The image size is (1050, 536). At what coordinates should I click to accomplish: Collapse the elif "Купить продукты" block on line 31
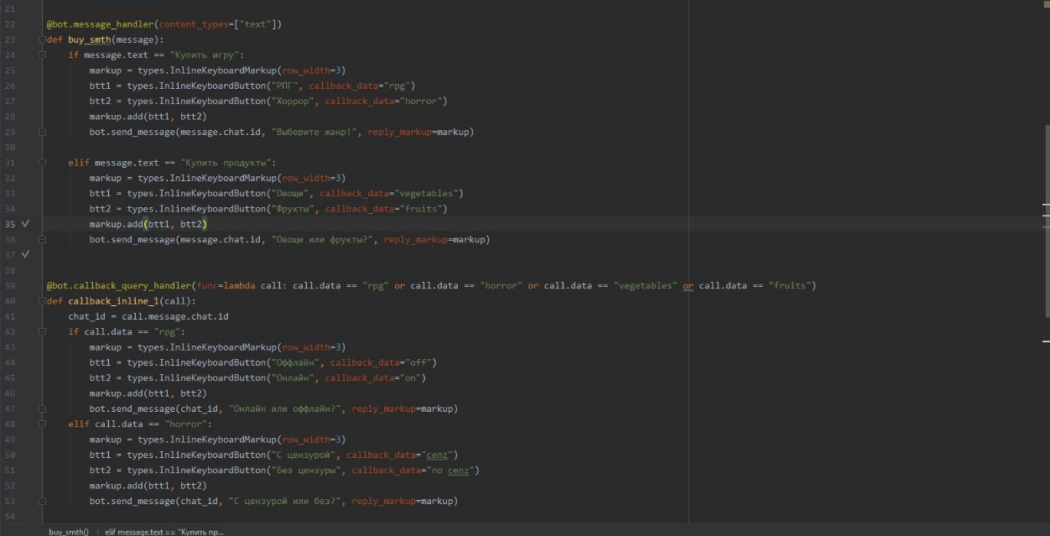(43, 163)
